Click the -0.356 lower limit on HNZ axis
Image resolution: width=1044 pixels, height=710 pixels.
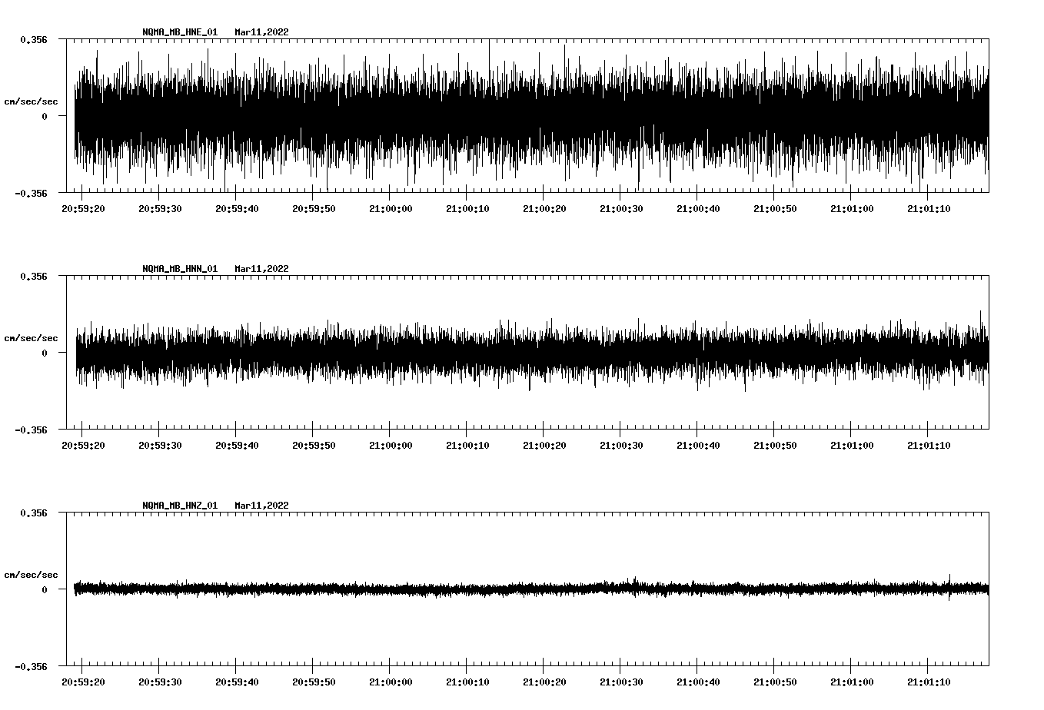coord(32,667)
